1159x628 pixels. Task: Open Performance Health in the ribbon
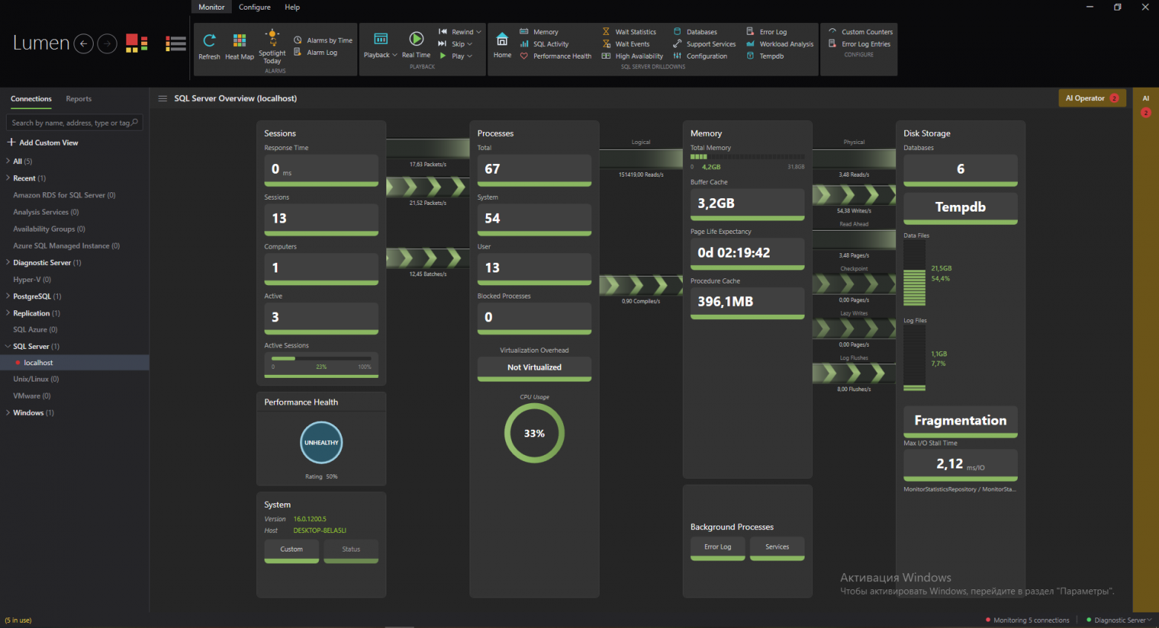tap(556, 56)
